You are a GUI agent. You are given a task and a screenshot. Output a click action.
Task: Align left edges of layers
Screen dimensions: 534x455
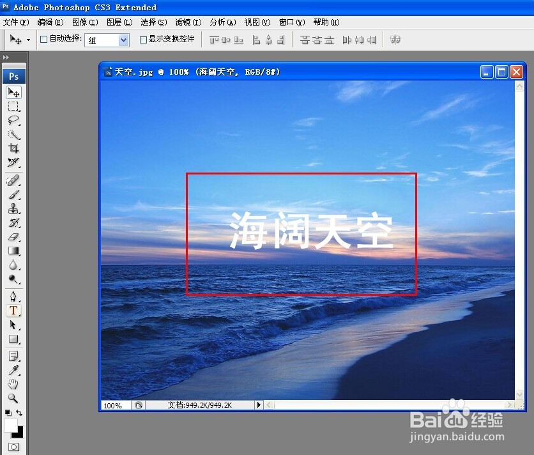(256, 40)
